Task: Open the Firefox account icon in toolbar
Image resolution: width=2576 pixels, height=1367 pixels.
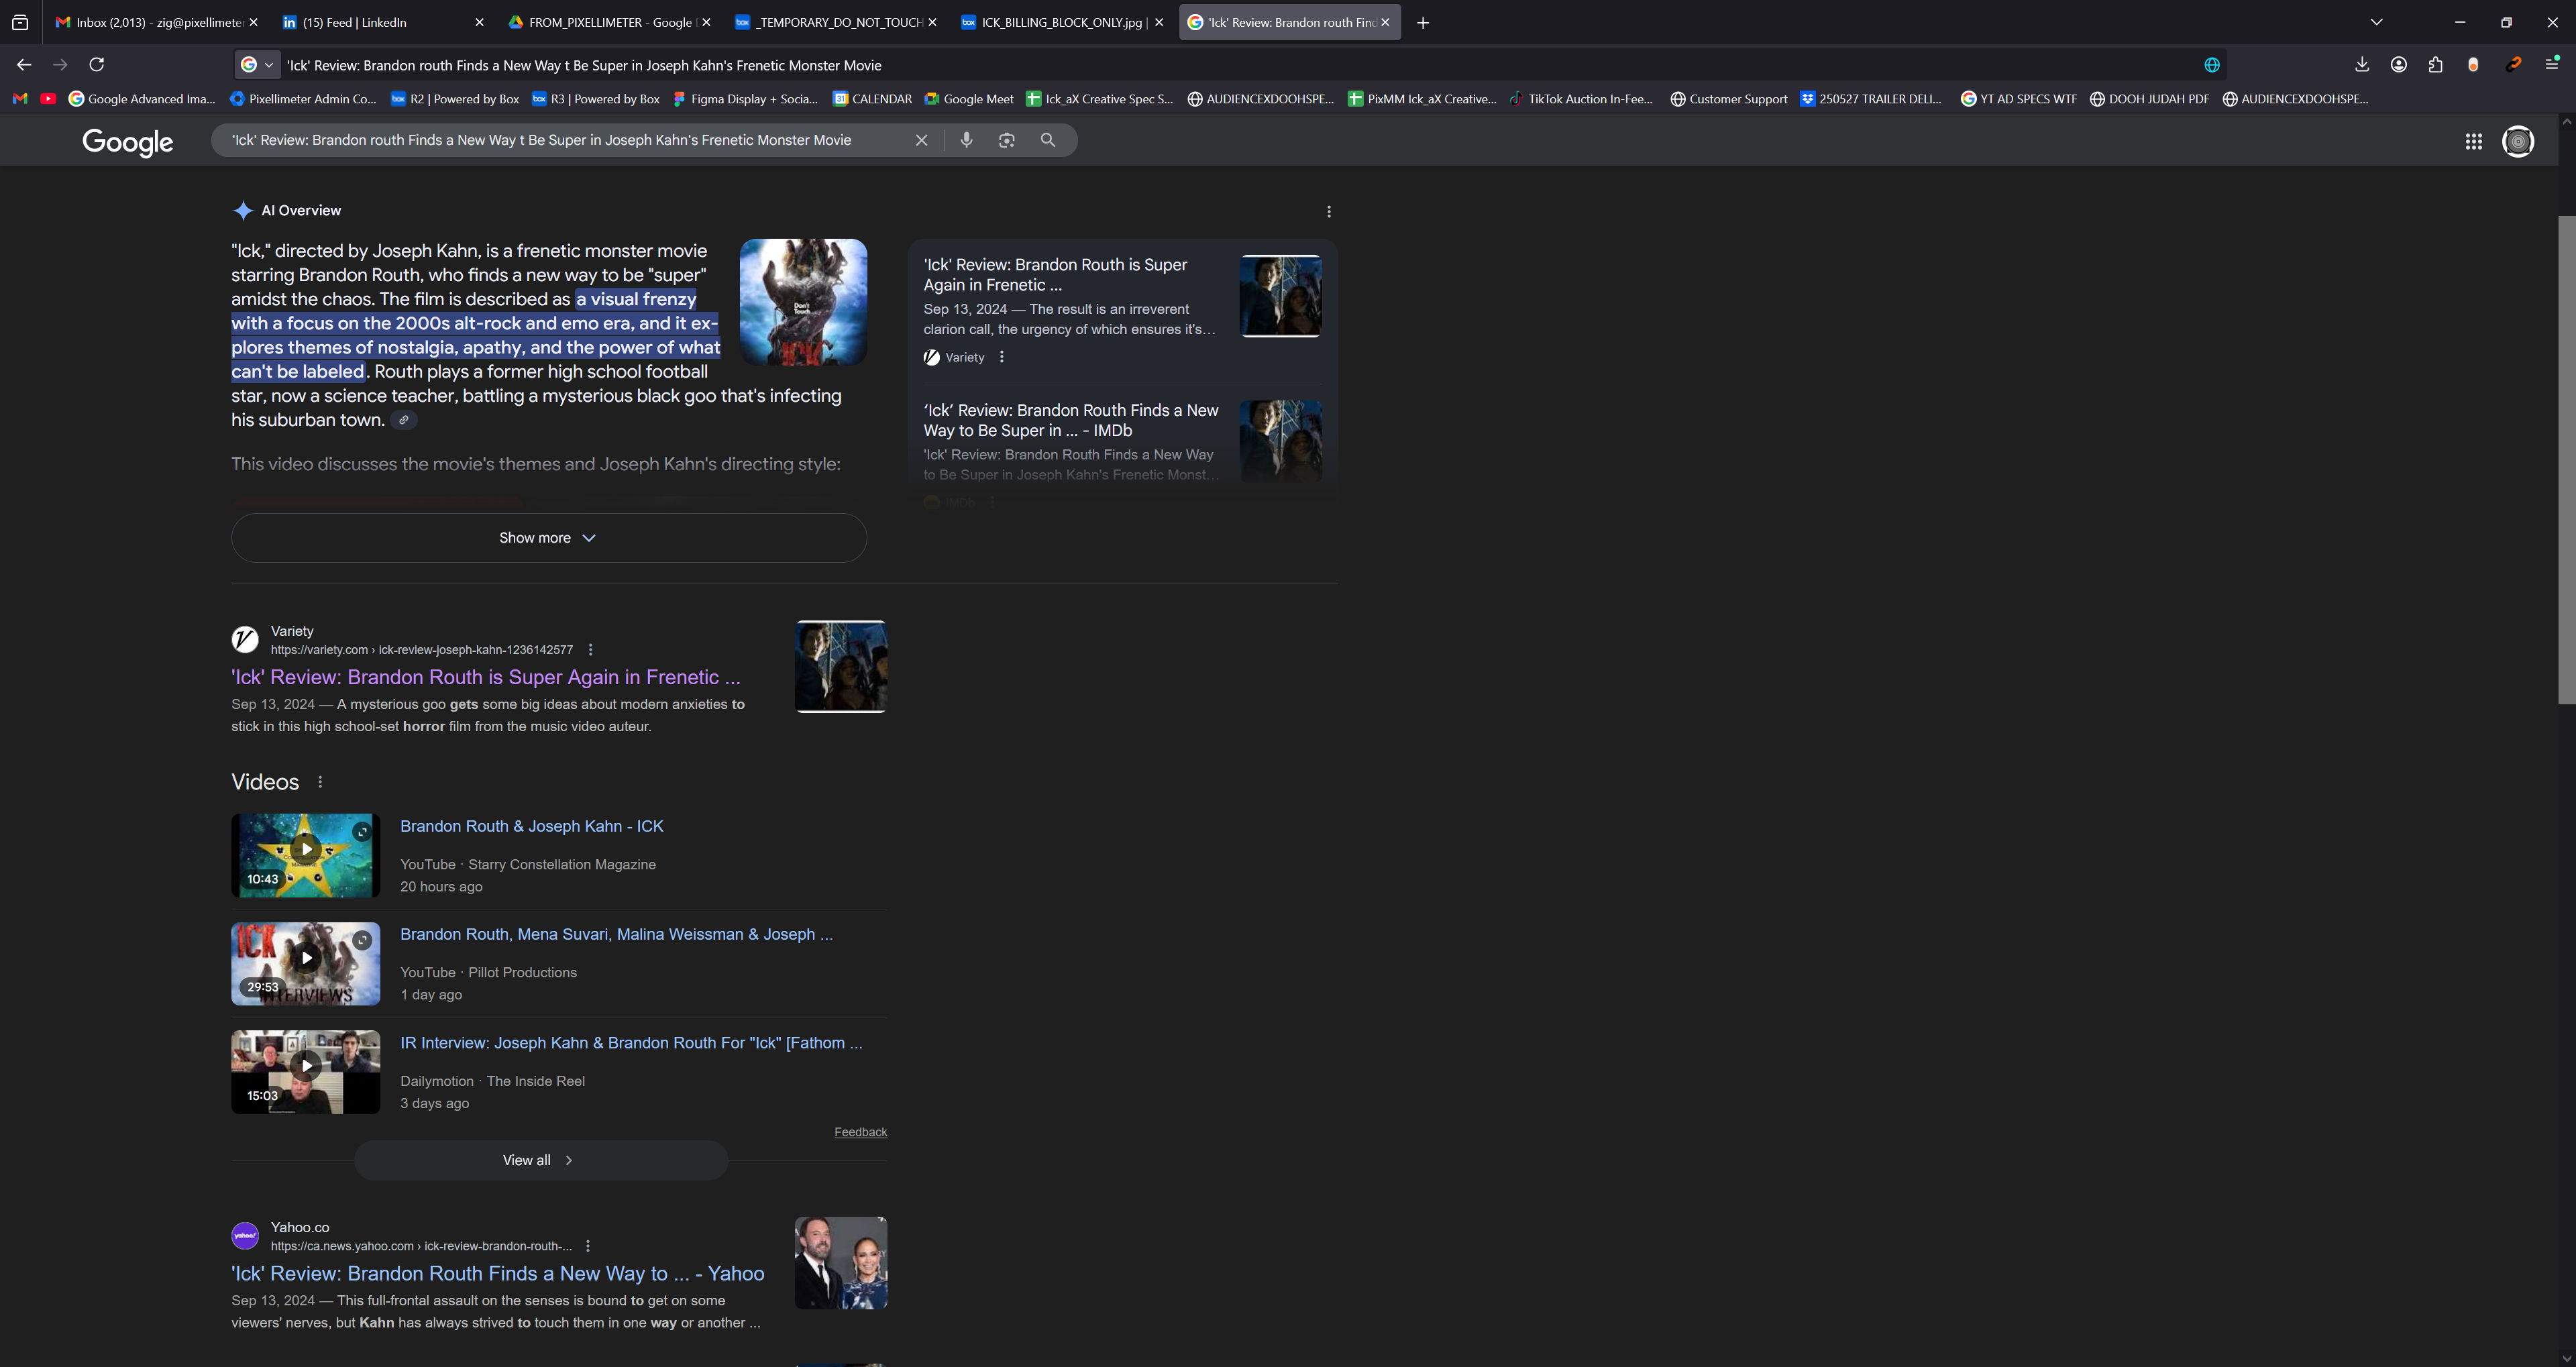Action: tap(2399, 65)
